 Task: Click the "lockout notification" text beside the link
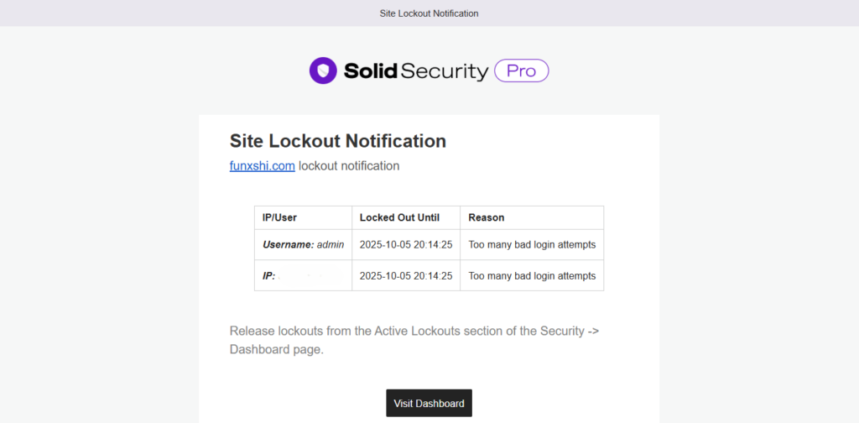[349, 166]
